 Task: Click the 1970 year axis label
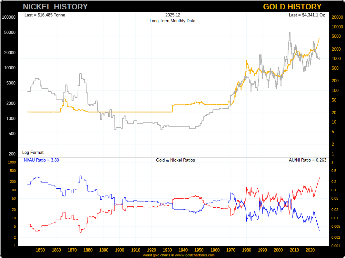(x=231, y=250)
